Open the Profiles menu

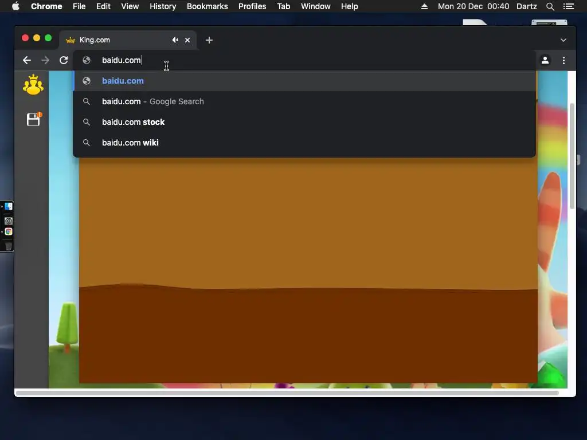click(252, 6)
